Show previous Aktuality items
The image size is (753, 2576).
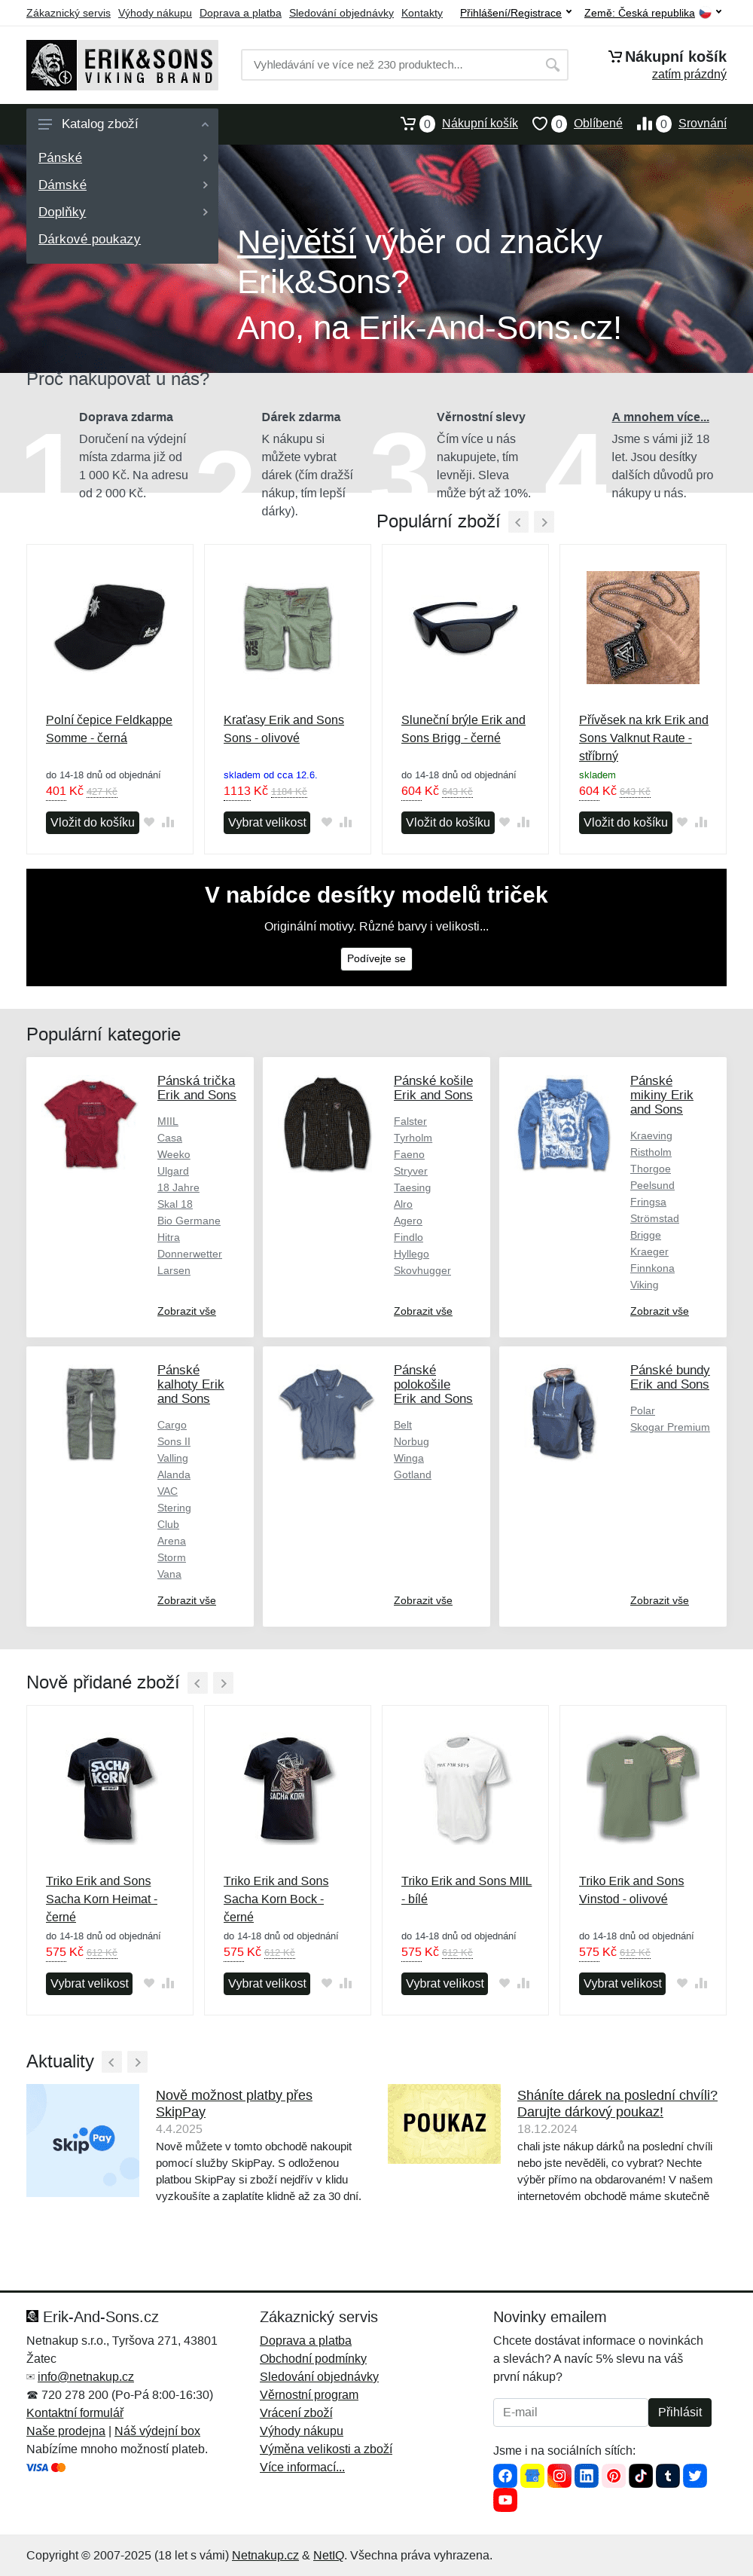112,2061
